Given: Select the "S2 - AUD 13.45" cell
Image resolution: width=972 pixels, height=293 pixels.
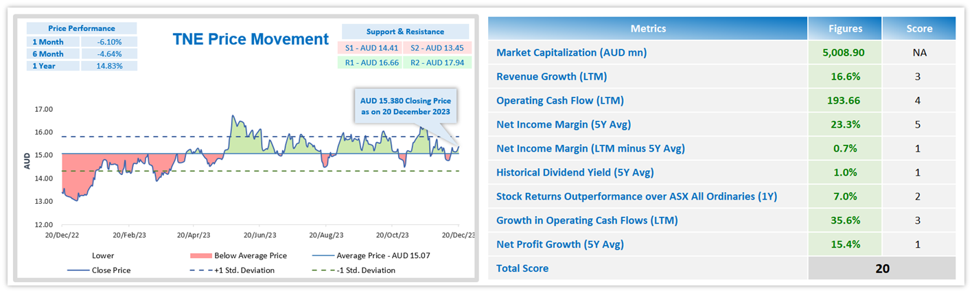Looking at the screenshot, I should point(437,47).
